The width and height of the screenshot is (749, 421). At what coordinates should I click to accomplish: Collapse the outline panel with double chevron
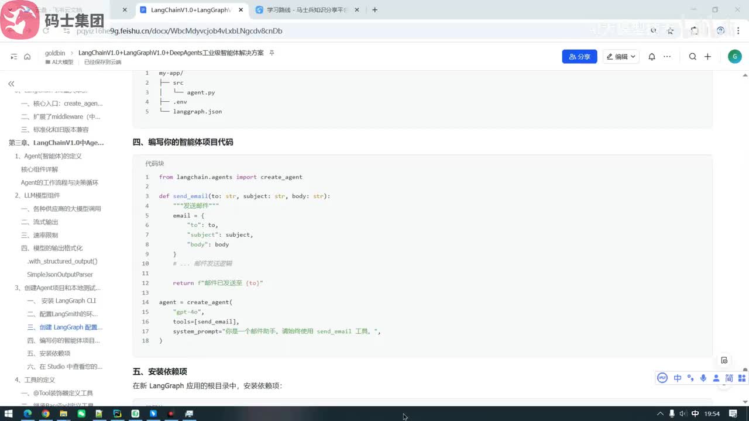click(11, 84)
